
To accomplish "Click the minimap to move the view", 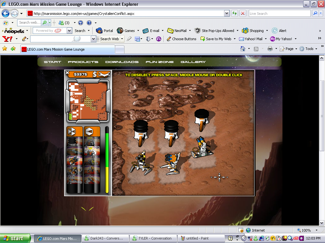I will coord(88,101).
